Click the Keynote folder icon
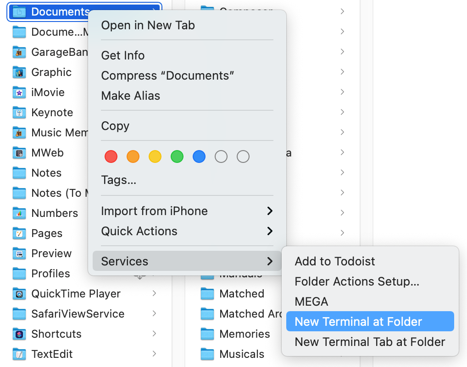The height and width of the screenshot is (367, 467). [19, 112]
